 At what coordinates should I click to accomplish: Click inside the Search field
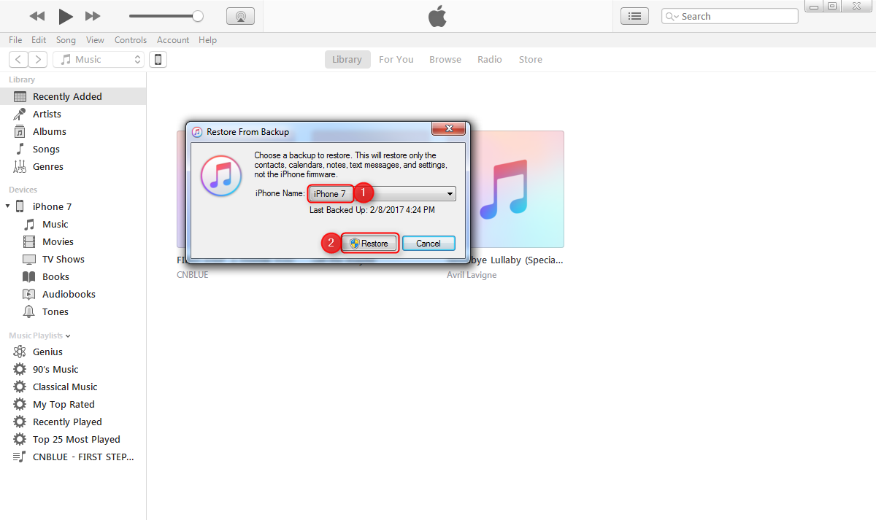tap(730, 15)
